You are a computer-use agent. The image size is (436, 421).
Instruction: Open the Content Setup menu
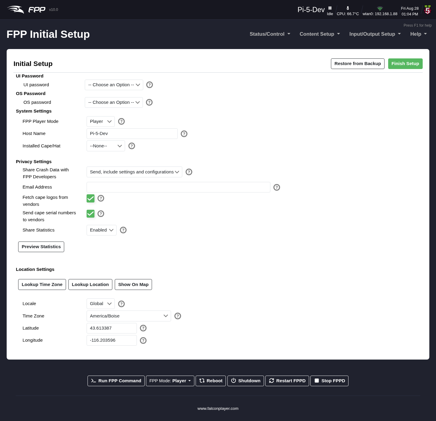coord(320,34)
